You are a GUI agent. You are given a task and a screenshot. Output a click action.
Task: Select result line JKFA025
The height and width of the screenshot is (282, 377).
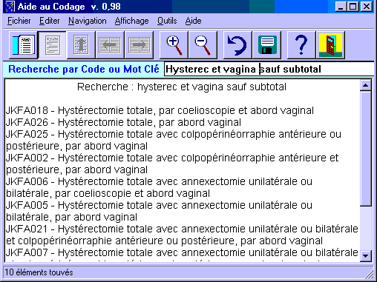point(174,140)
